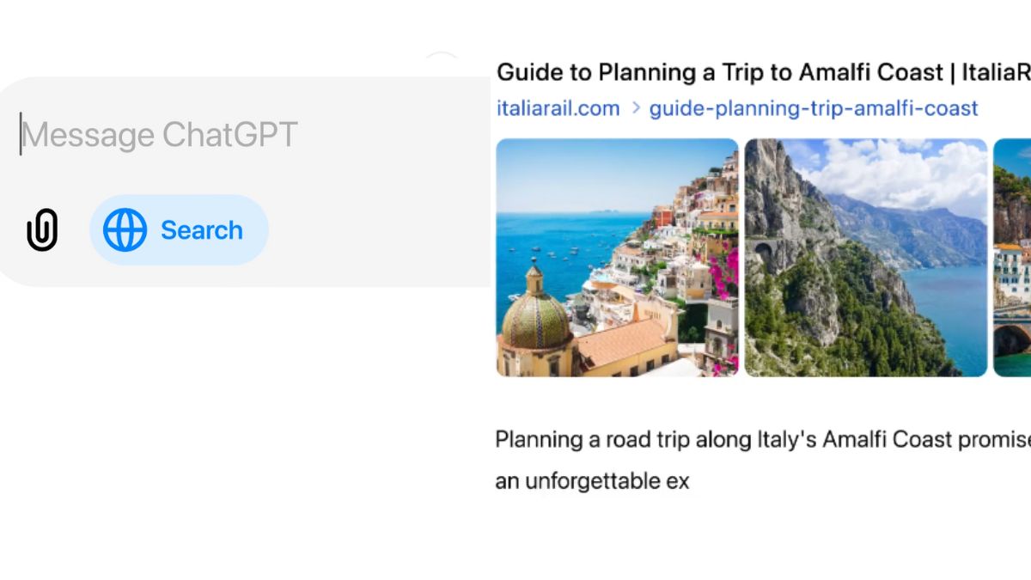Open the Amalfi Coast guide headline
This screenshot has width=1031, height=580.
point(756,72)
